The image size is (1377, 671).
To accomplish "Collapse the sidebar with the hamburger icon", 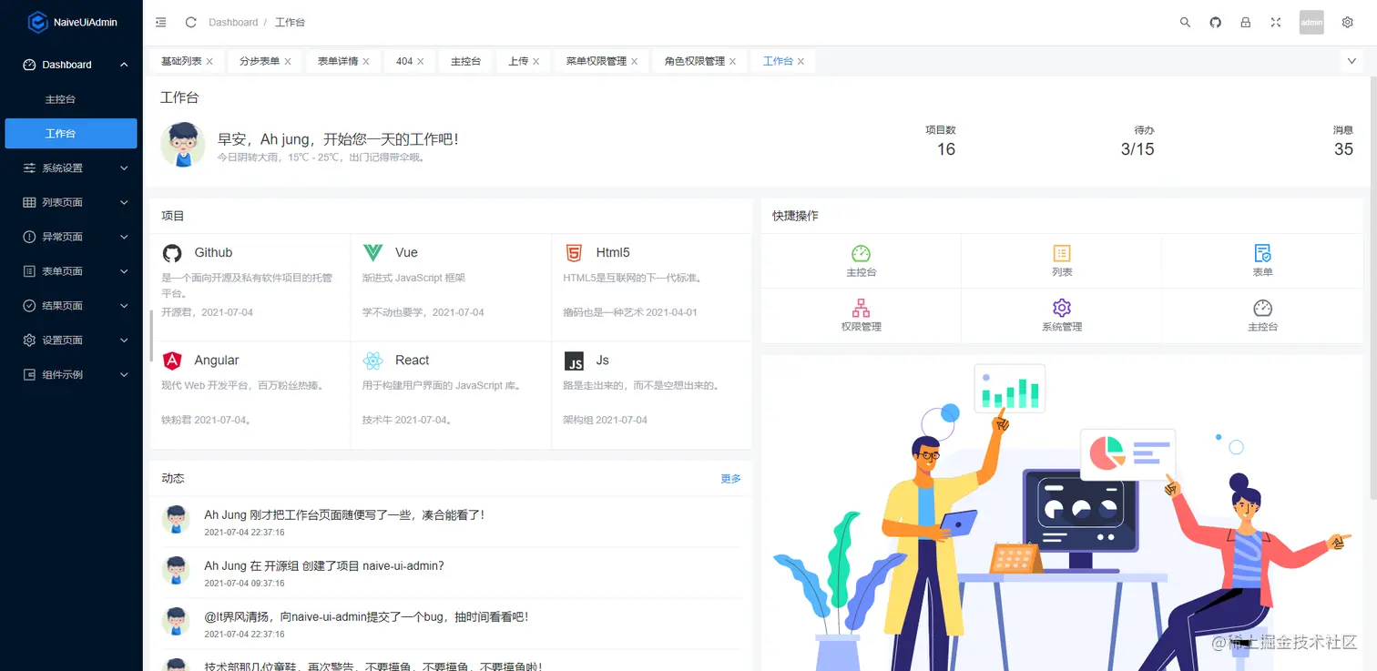I will pyautogui.click(x=161, y=22).
